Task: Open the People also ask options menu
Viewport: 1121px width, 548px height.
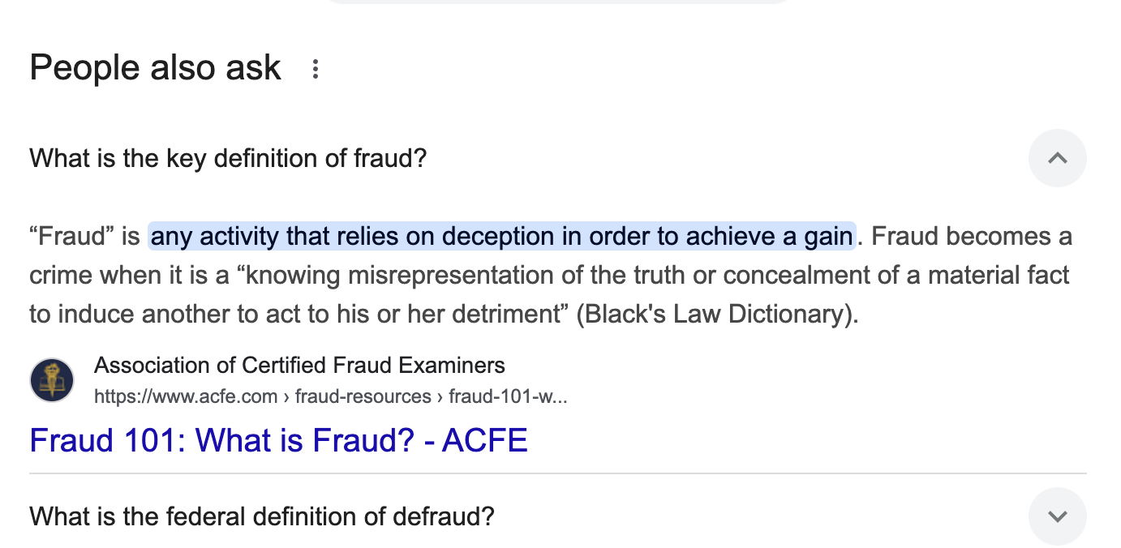Action: coord(316,70)
